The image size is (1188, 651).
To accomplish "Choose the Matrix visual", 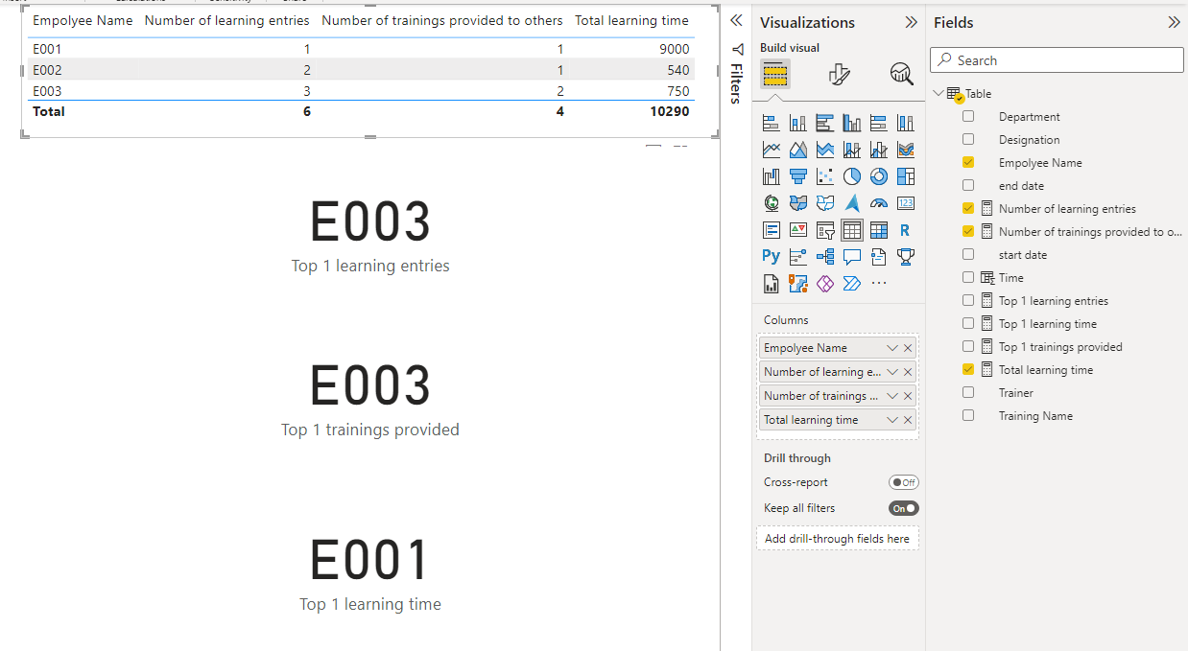I will (x=878, y=230).
